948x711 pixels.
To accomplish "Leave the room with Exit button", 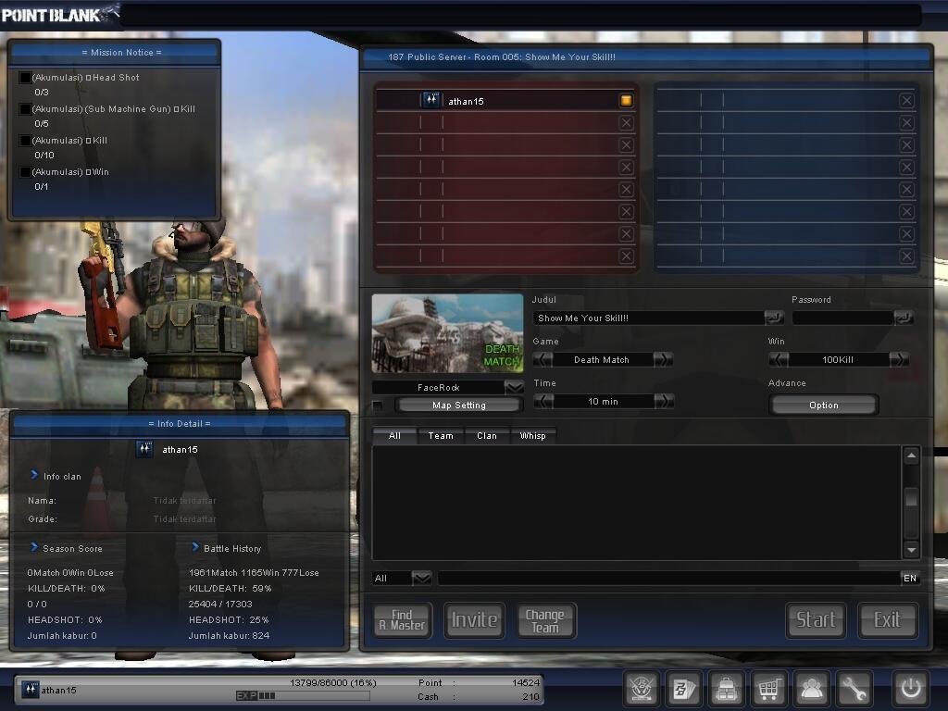I will (x=888, y=620).
